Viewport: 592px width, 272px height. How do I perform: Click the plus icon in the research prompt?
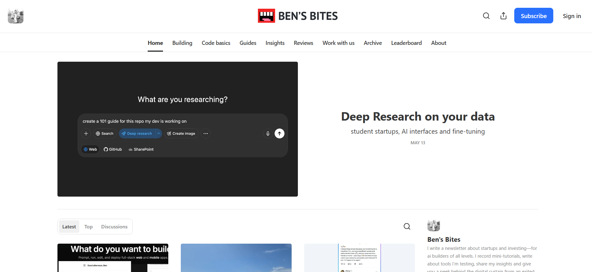pos(86,134)
